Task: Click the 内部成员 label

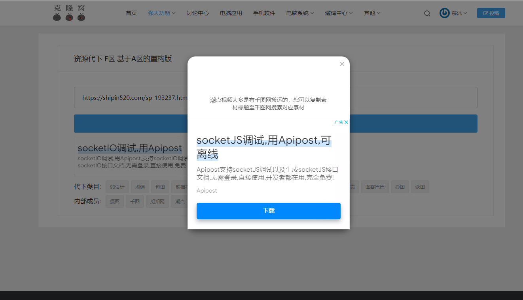Action: pyautogui.click(x=88, y=201)
